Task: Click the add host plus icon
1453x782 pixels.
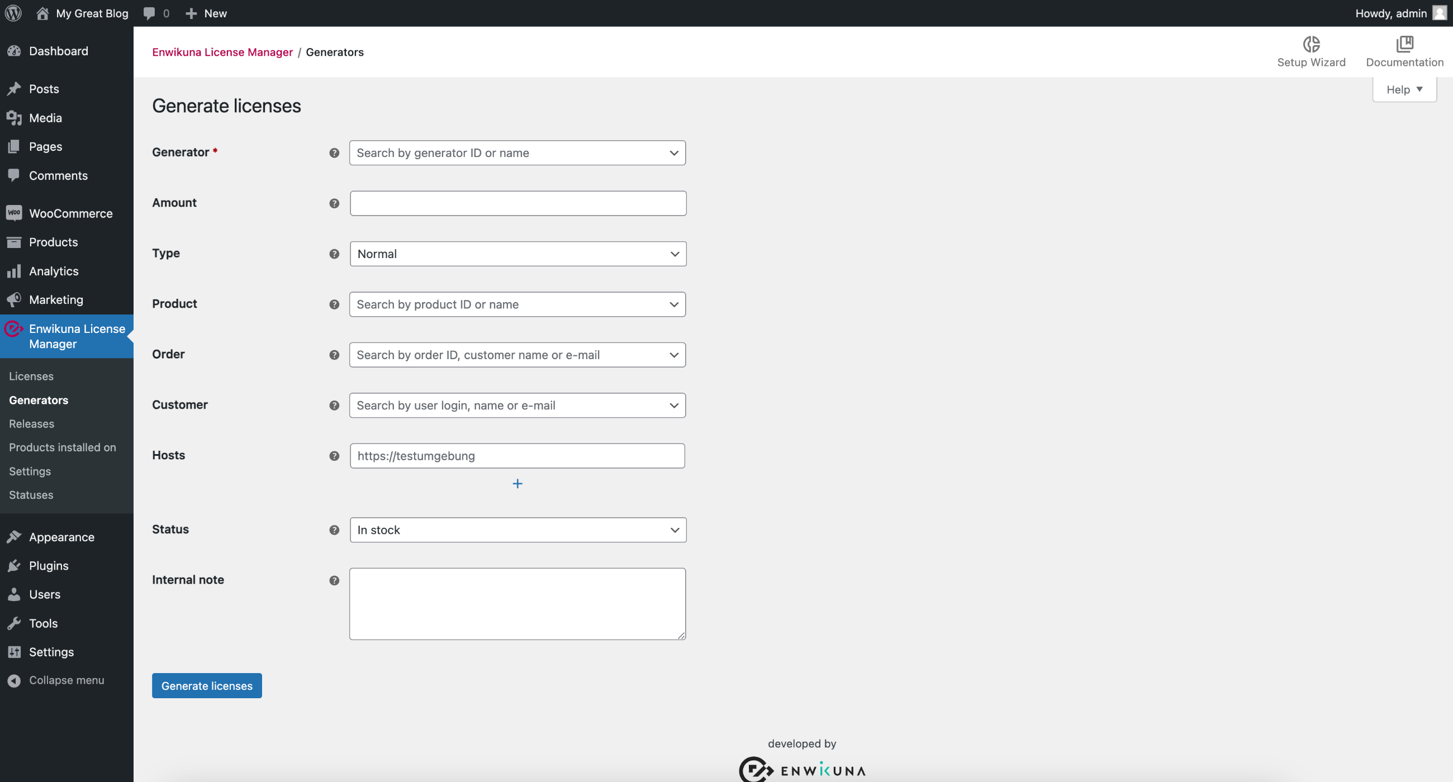Action: click(x=517, y=484)
